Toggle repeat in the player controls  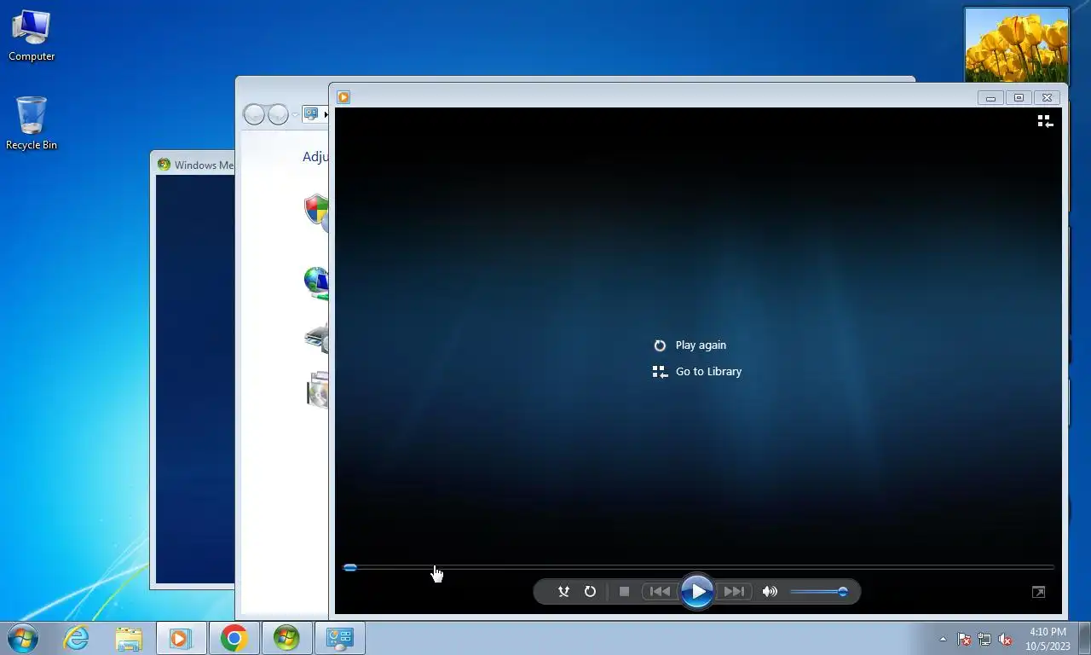point(590,591)
